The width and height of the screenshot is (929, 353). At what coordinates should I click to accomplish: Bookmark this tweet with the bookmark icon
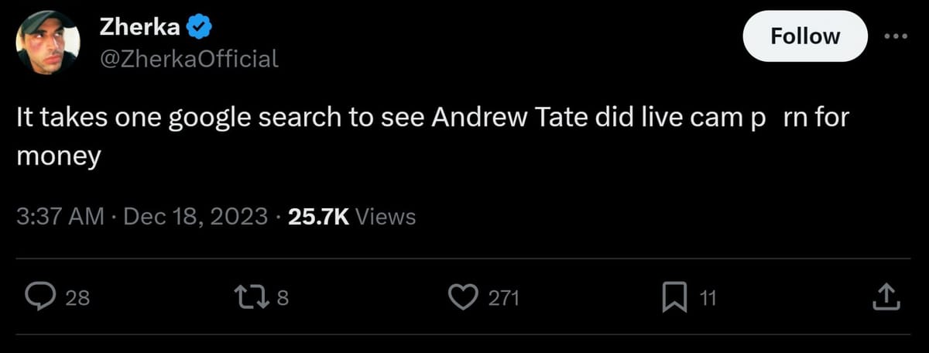click(x=675, y=297)
